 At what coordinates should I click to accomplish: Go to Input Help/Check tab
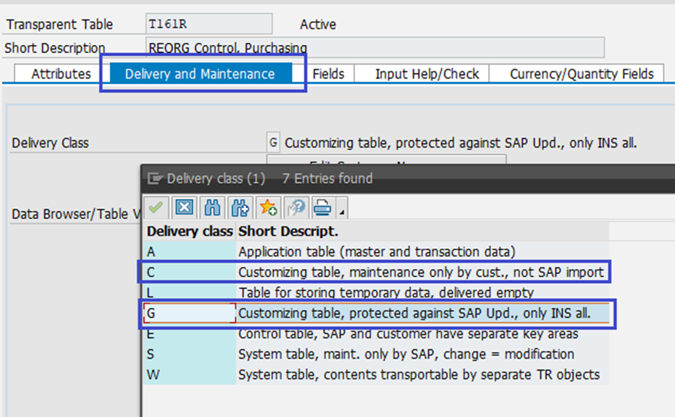427,74
